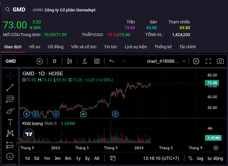Switch to the Giao dịch tab

point(13,47)
